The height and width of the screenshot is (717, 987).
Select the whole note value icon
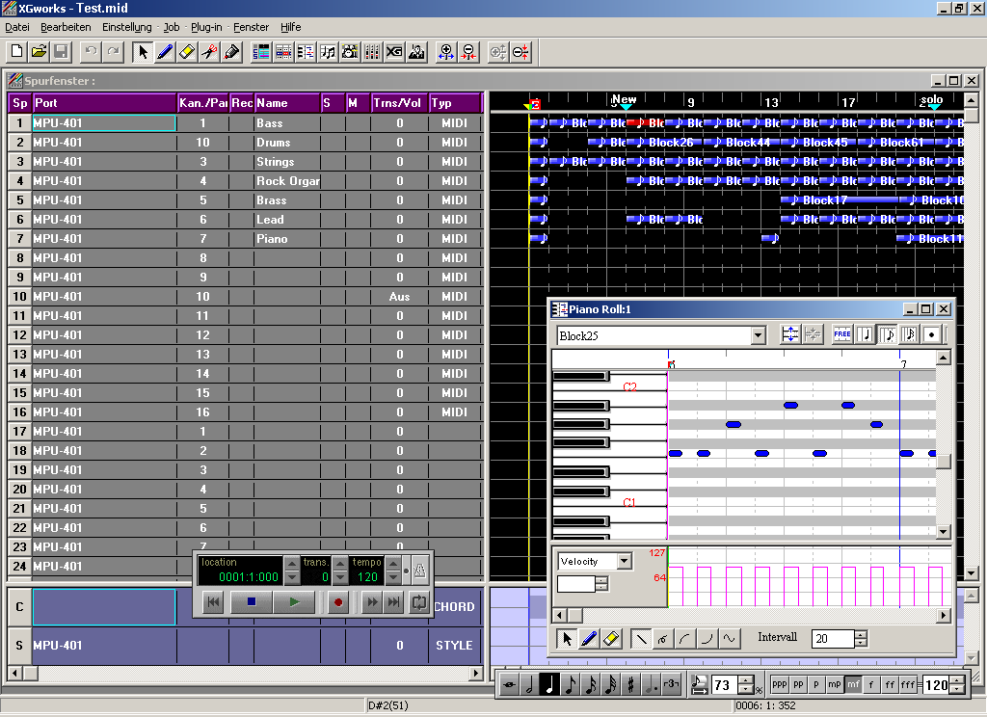point(509,685)
